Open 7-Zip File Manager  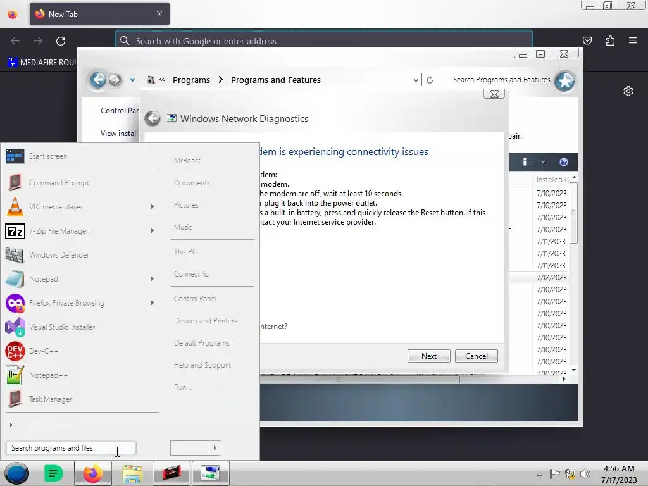[x=82, y=230]
